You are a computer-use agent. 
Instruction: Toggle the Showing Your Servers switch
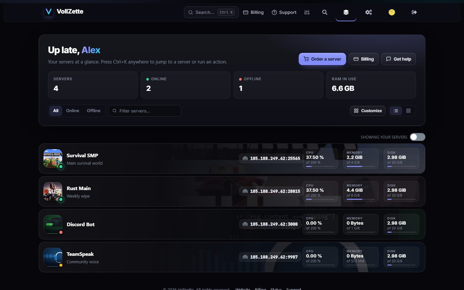418,137
